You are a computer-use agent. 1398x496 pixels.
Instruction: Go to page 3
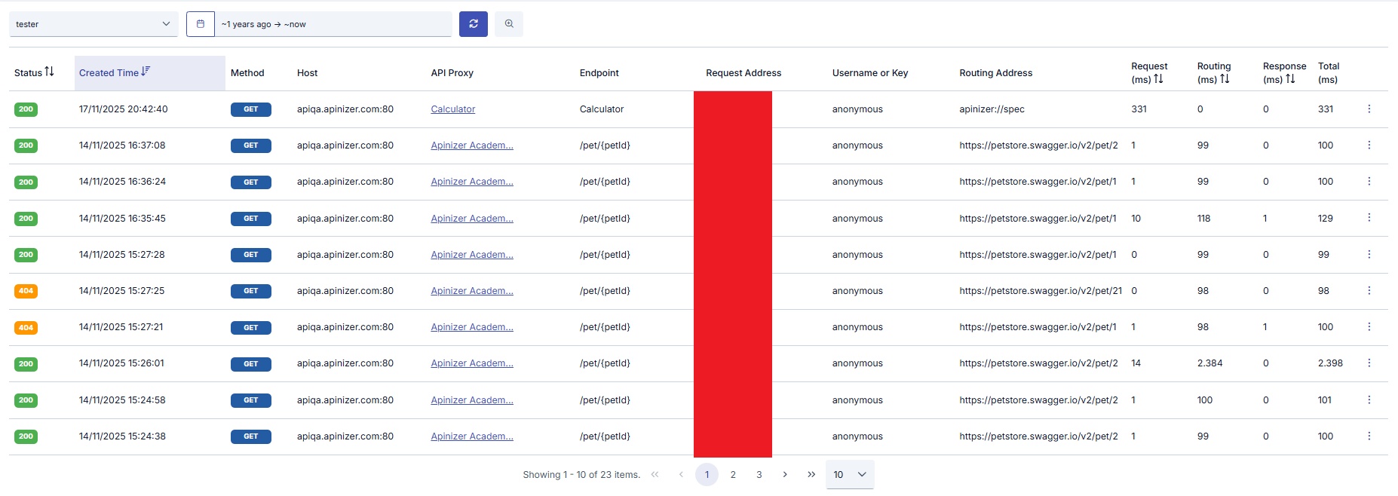[x=759, y=475]
